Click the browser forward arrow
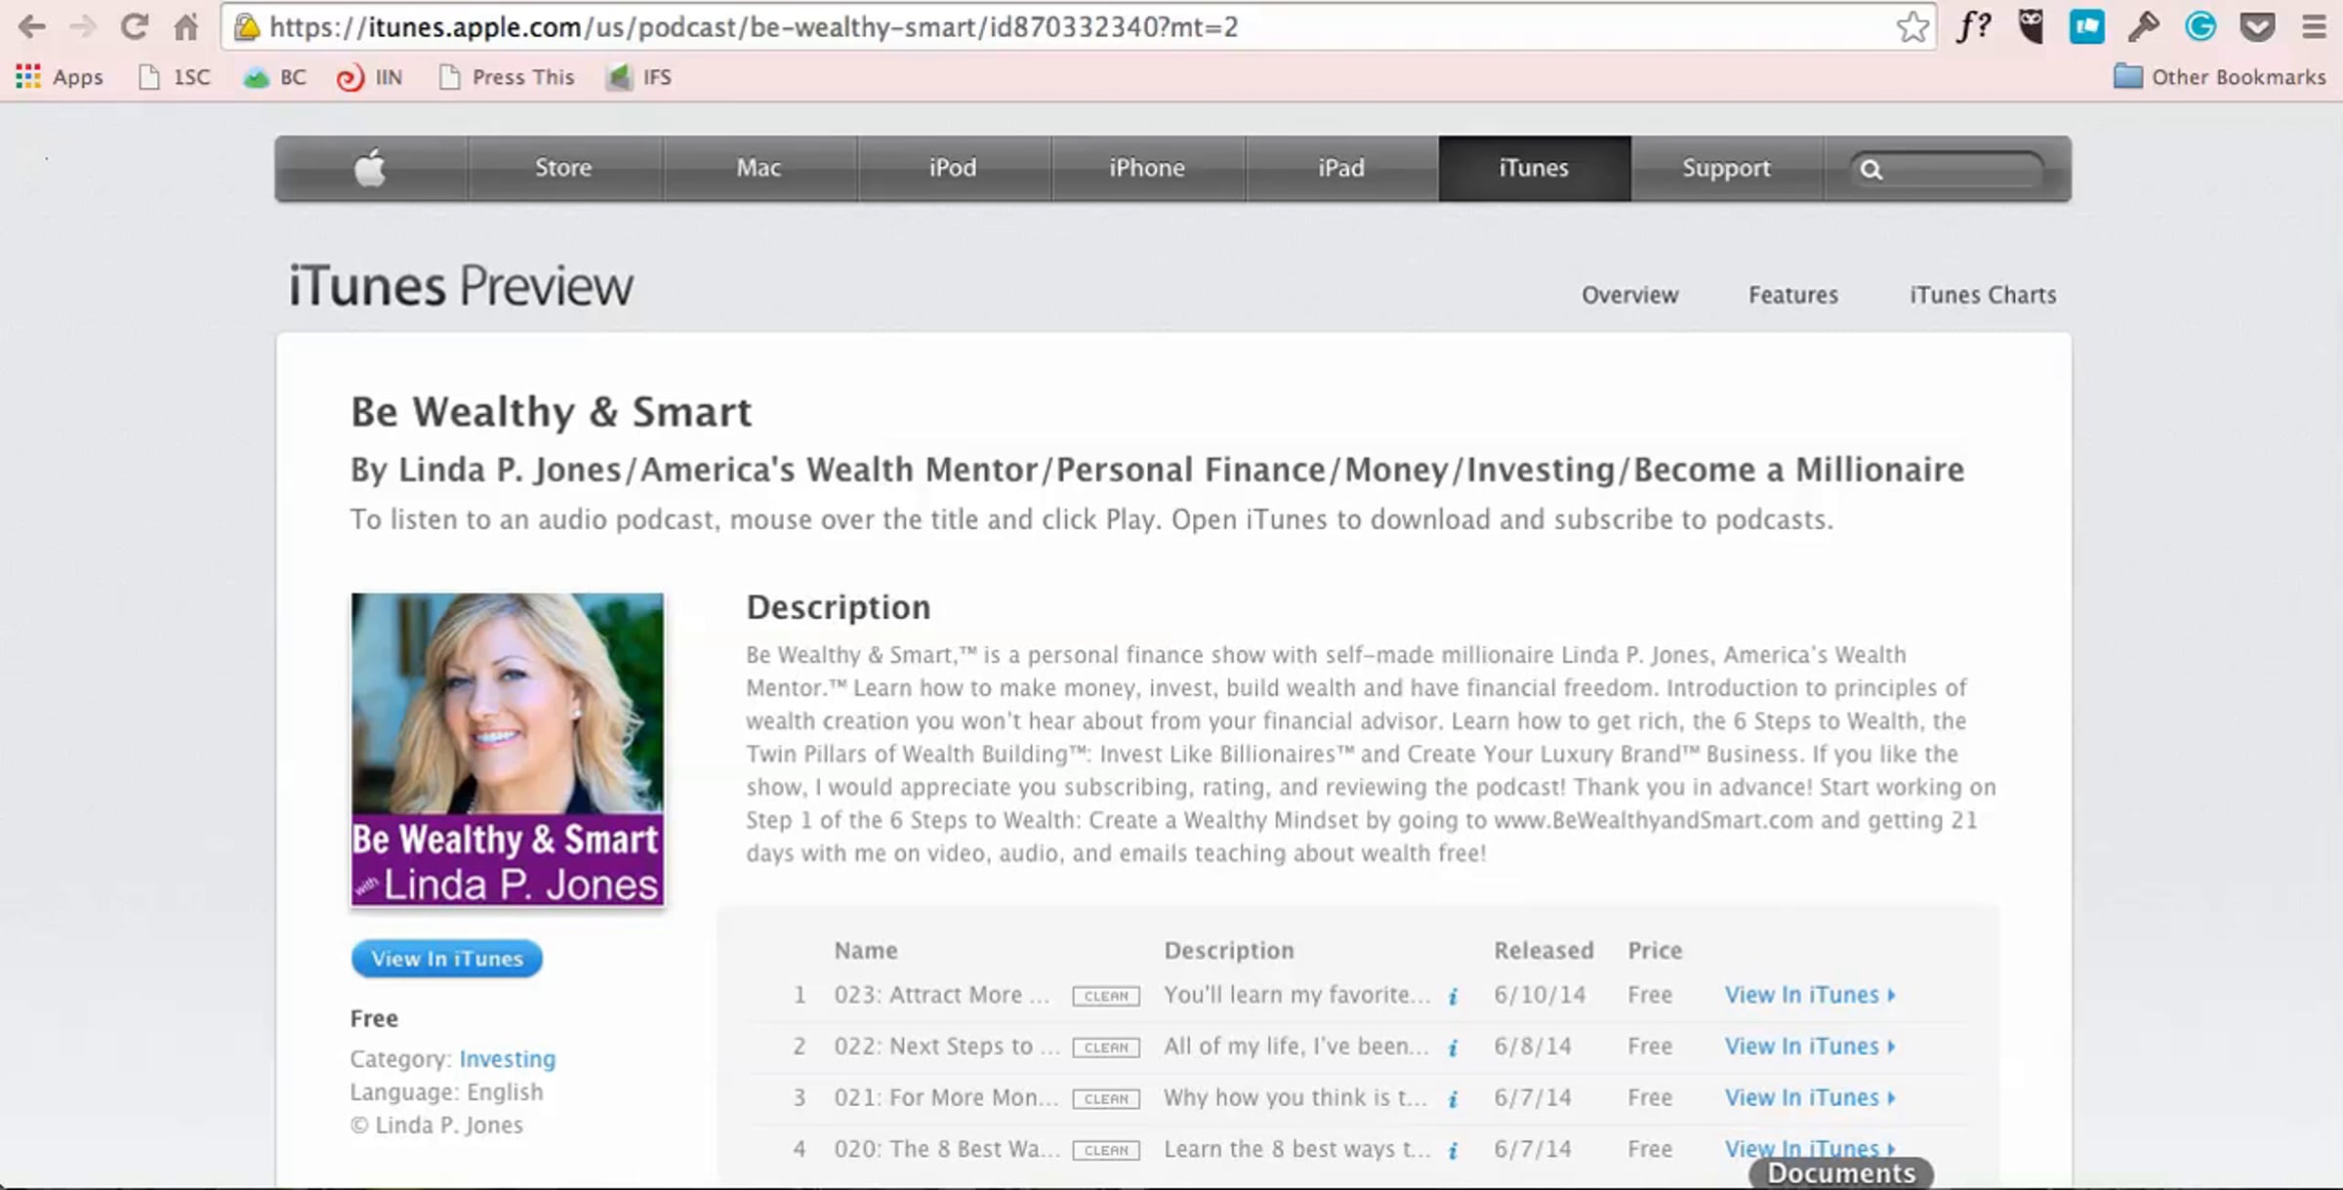 coord(83,26)
